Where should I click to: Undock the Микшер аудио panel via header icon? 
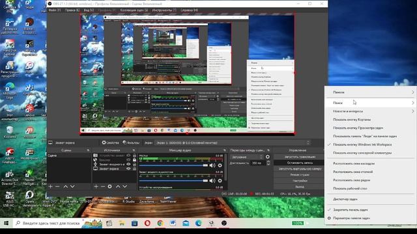pyautogui.click(x=225, y=150)
